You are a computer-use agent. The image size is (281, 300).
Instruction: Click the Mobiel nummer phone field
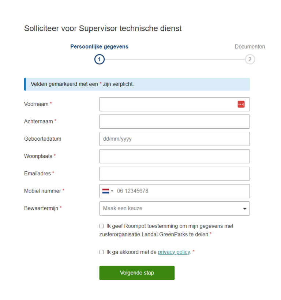click(176, 191)
